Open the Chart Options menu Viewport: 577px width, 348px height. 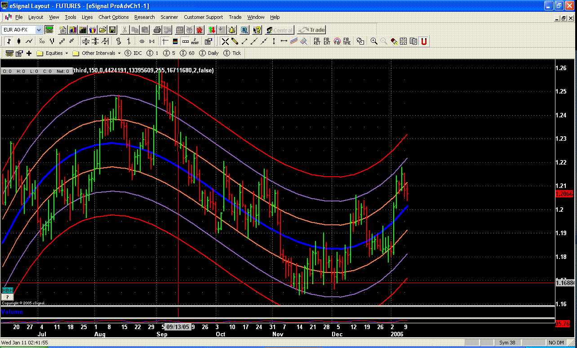pyautogui.click(x=113, y=17)
